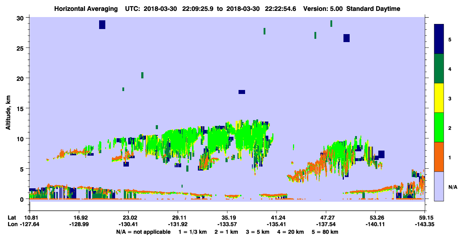Click longitude value -127.64
Screen dimensions: 472x242
[29, 225]
